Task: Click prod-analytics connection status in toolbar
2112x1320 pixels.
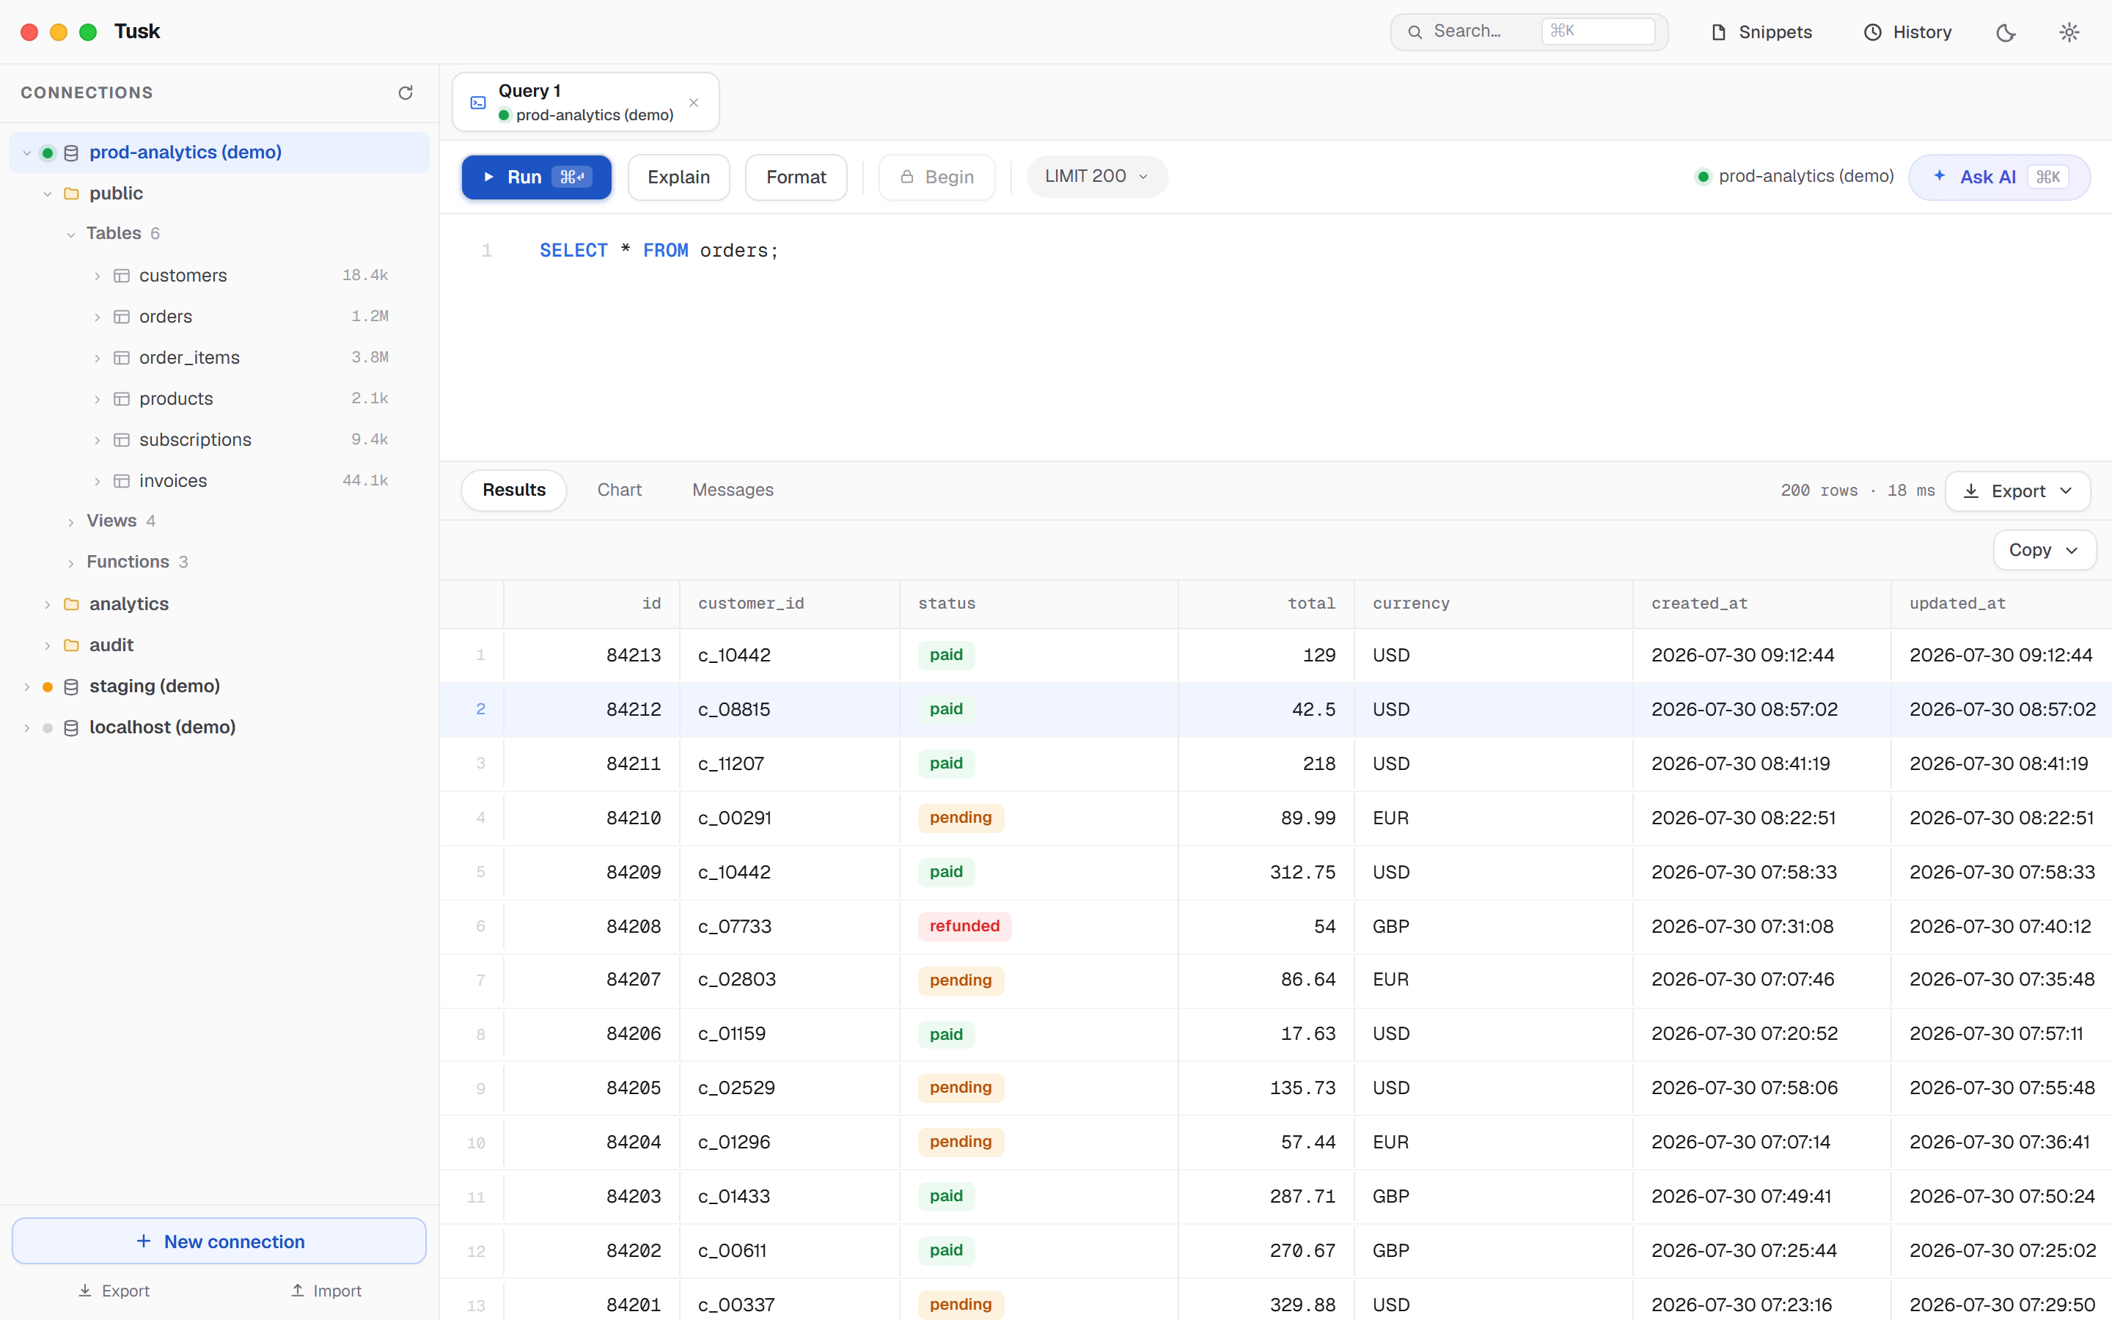Action: pos(1794,176)
